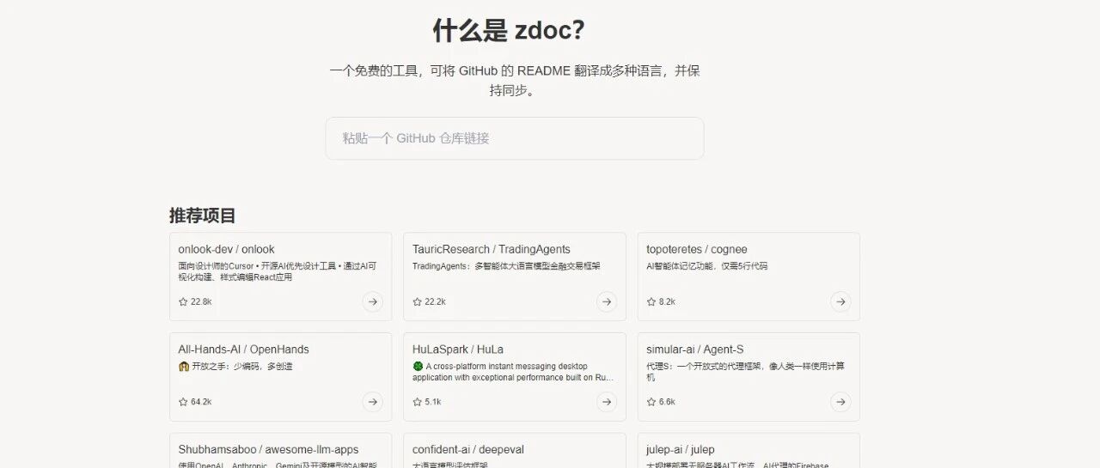1100x468 pixels.
Task: Open julep-ai / julep project title
Action: pyautogui.click(x=681, y=450)
